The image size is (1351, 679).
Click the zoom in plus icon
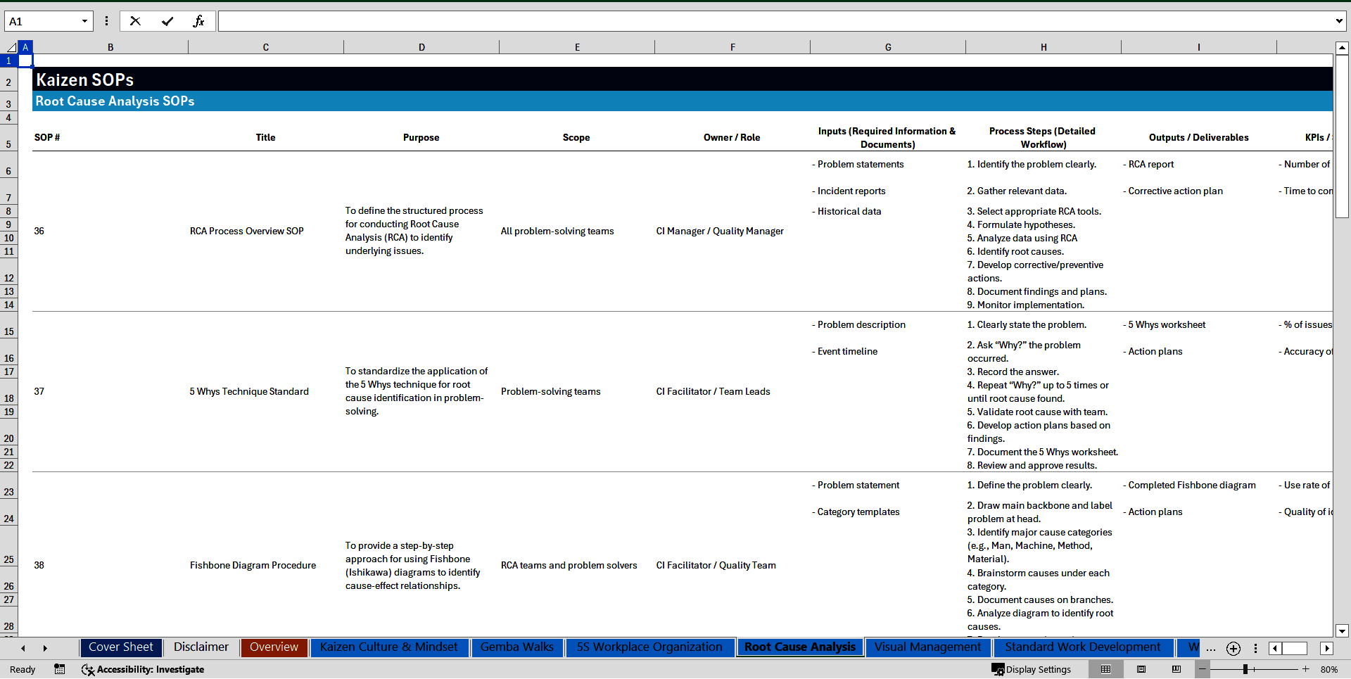pyautogui.click(x=1306, y=669)
